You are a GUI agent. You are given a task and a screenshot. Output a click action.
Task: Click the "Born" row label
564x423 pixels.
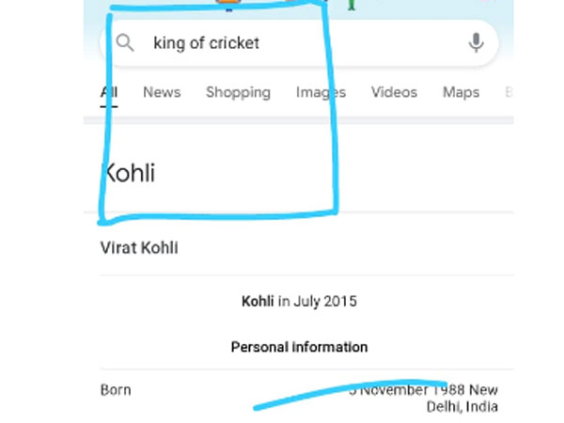116,390
